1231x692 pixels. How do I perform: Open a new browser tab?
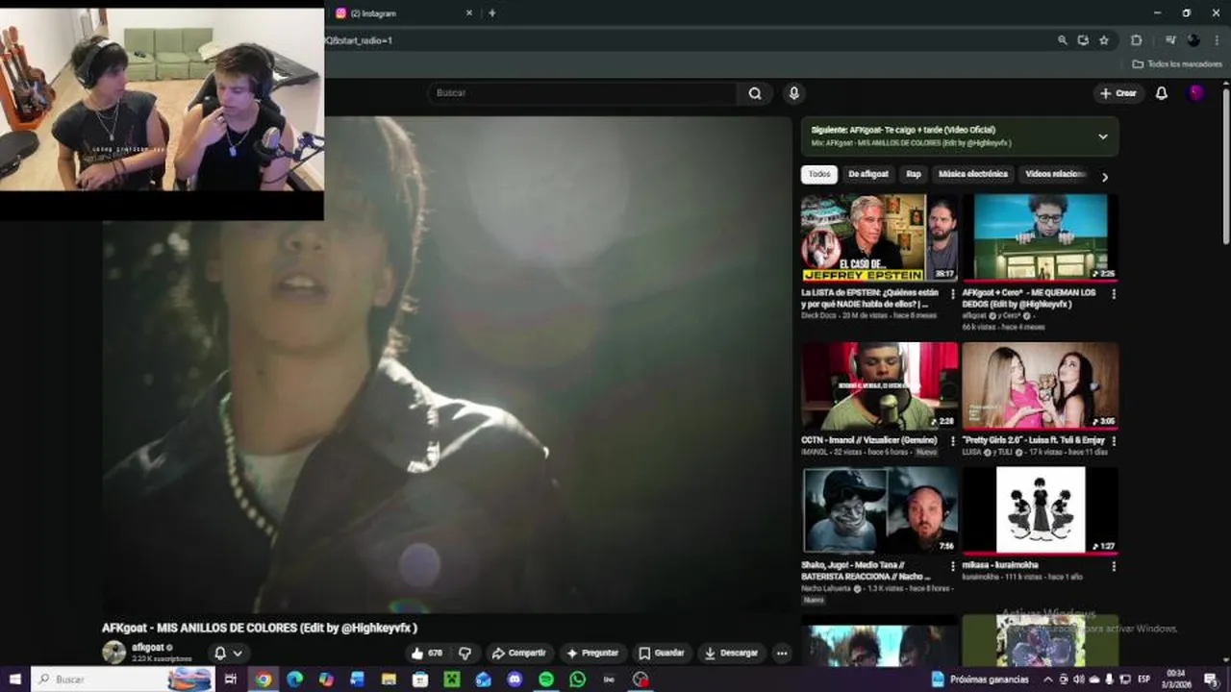[x=491, y=13]
